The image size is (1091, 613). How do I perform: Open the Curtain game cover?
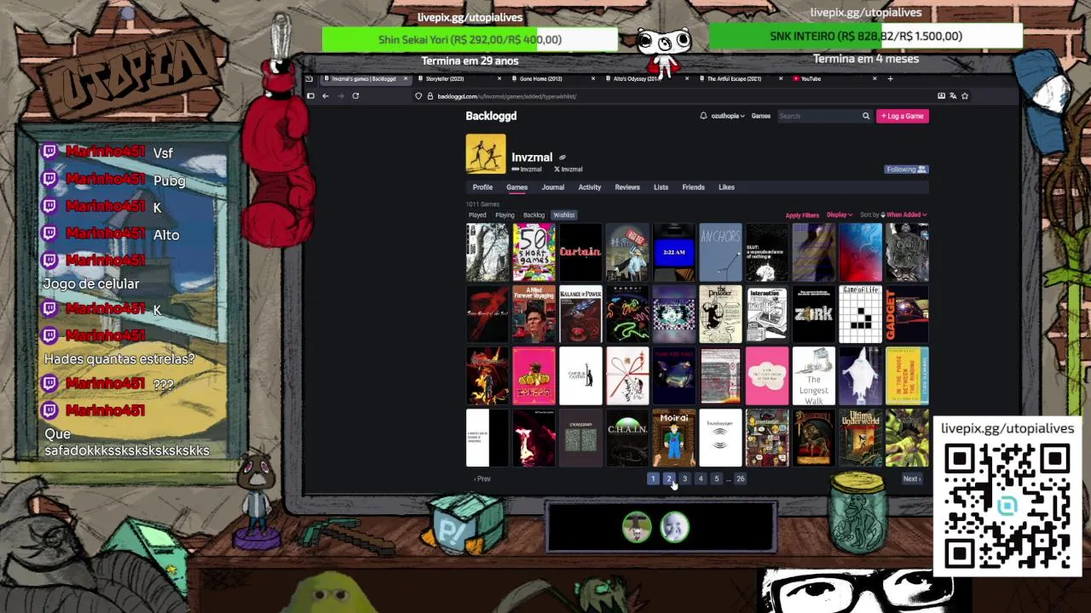(580, 252)
